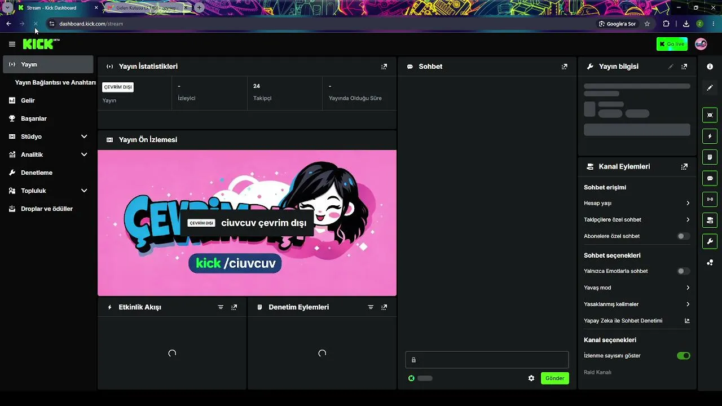Viewport: 722px width, 406px height.
Task: Open Yapay Zeka ile Sohbet Denetimi link
Action: pos(637,321)
